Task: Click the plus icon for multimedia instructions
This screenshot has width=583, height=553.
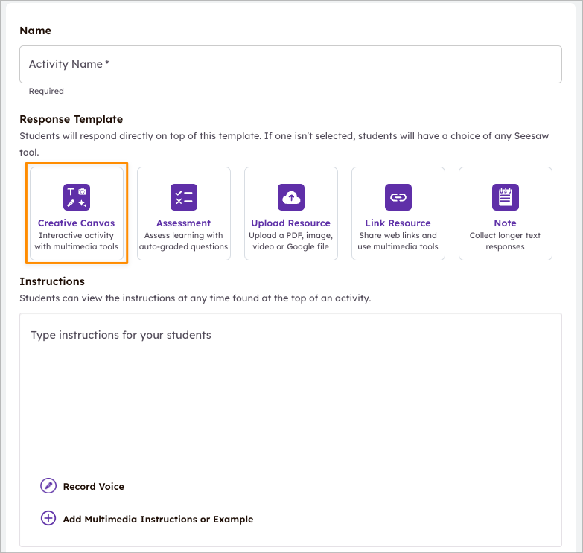Action: pyautogui.click(x=48, y=519)
